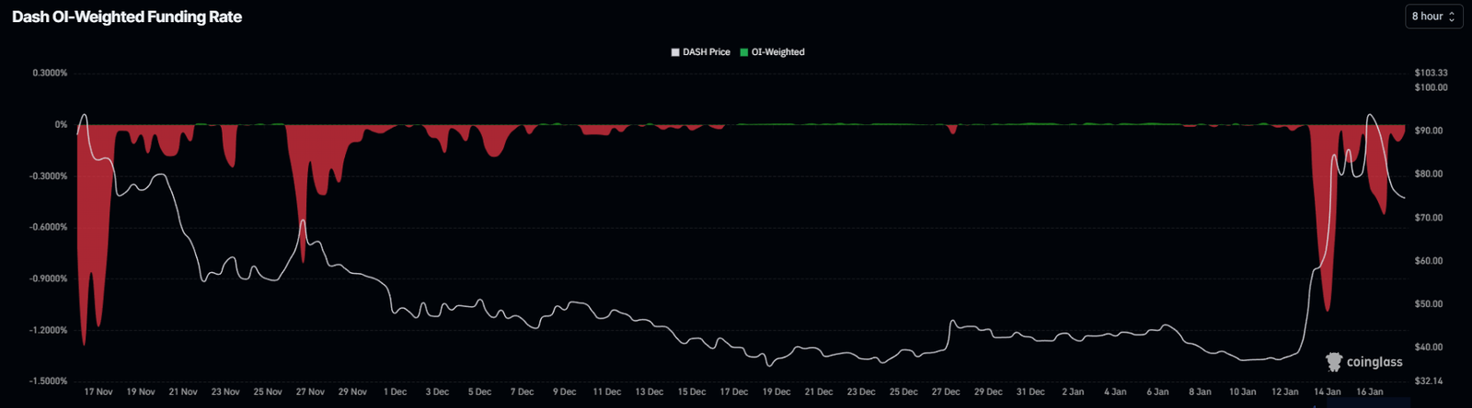Viewport: 1472px width, 408px height.
Task: Click the -0.9000% funding rate axis label
Action: click(48, 278)
